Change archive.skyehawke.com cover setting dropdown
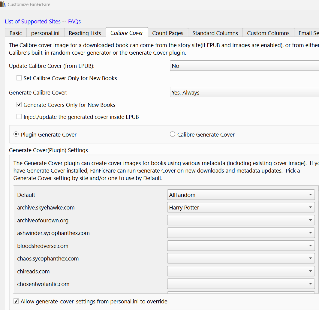The width and height of the screenshot is (319, 310). tap(241, 207)
